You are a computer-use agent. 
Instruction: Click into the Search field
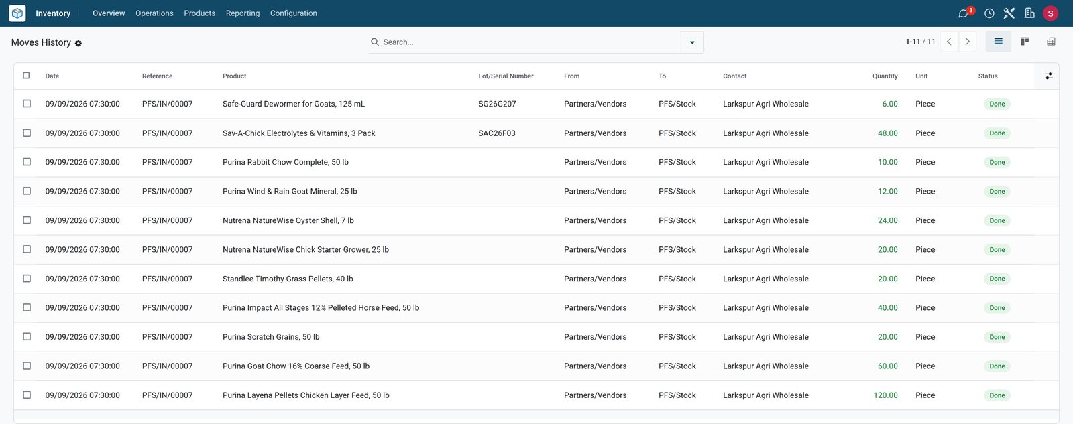pyautogui.click(x=530, y=42)
